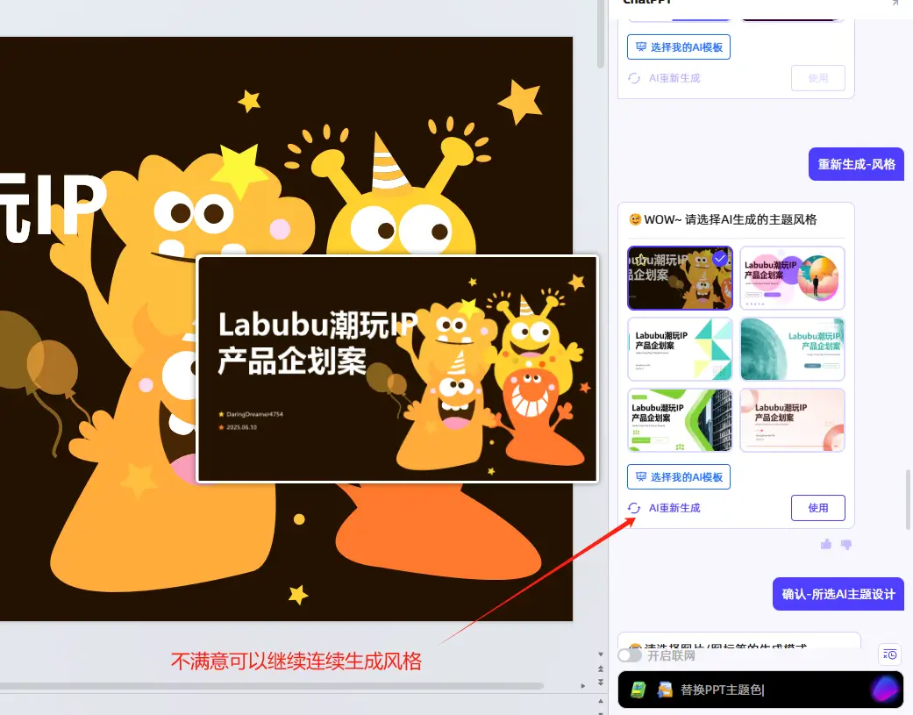The image size is (913, 715).
Task: Click the slide editor scroll-down arrow
Action: pyautogui.click(x=601, y=655)
